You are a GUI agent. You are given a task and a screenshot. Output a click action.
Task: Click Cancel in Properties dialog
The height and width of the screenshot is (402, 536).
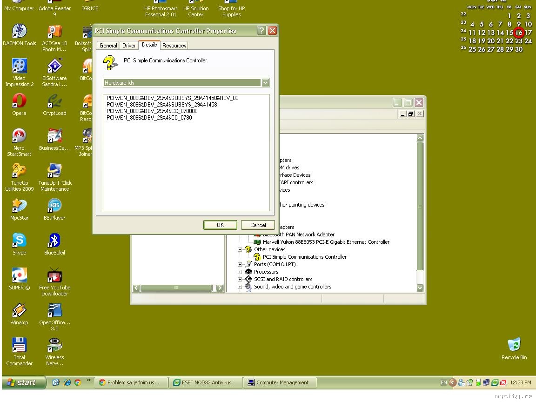click(x=258, y=225)
